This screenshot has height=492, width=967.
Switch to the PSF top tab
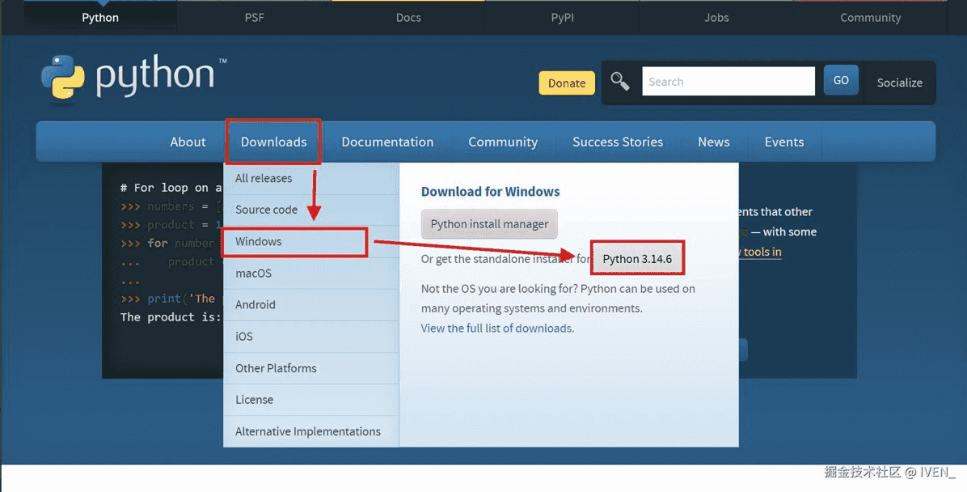[254, 17]
